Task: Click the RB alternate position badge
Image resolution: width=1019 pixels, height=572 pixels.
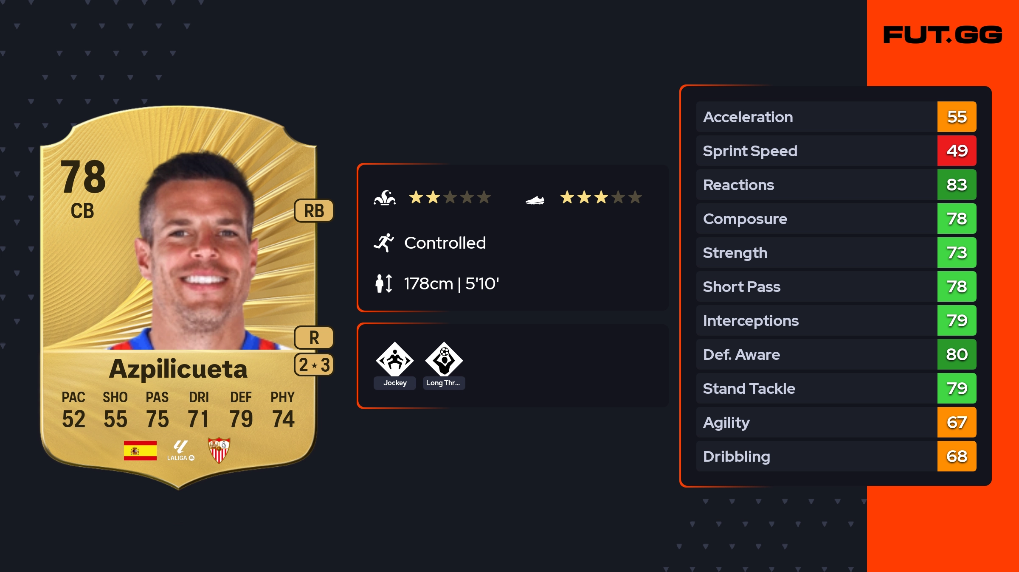Action: tap(314, 210)
